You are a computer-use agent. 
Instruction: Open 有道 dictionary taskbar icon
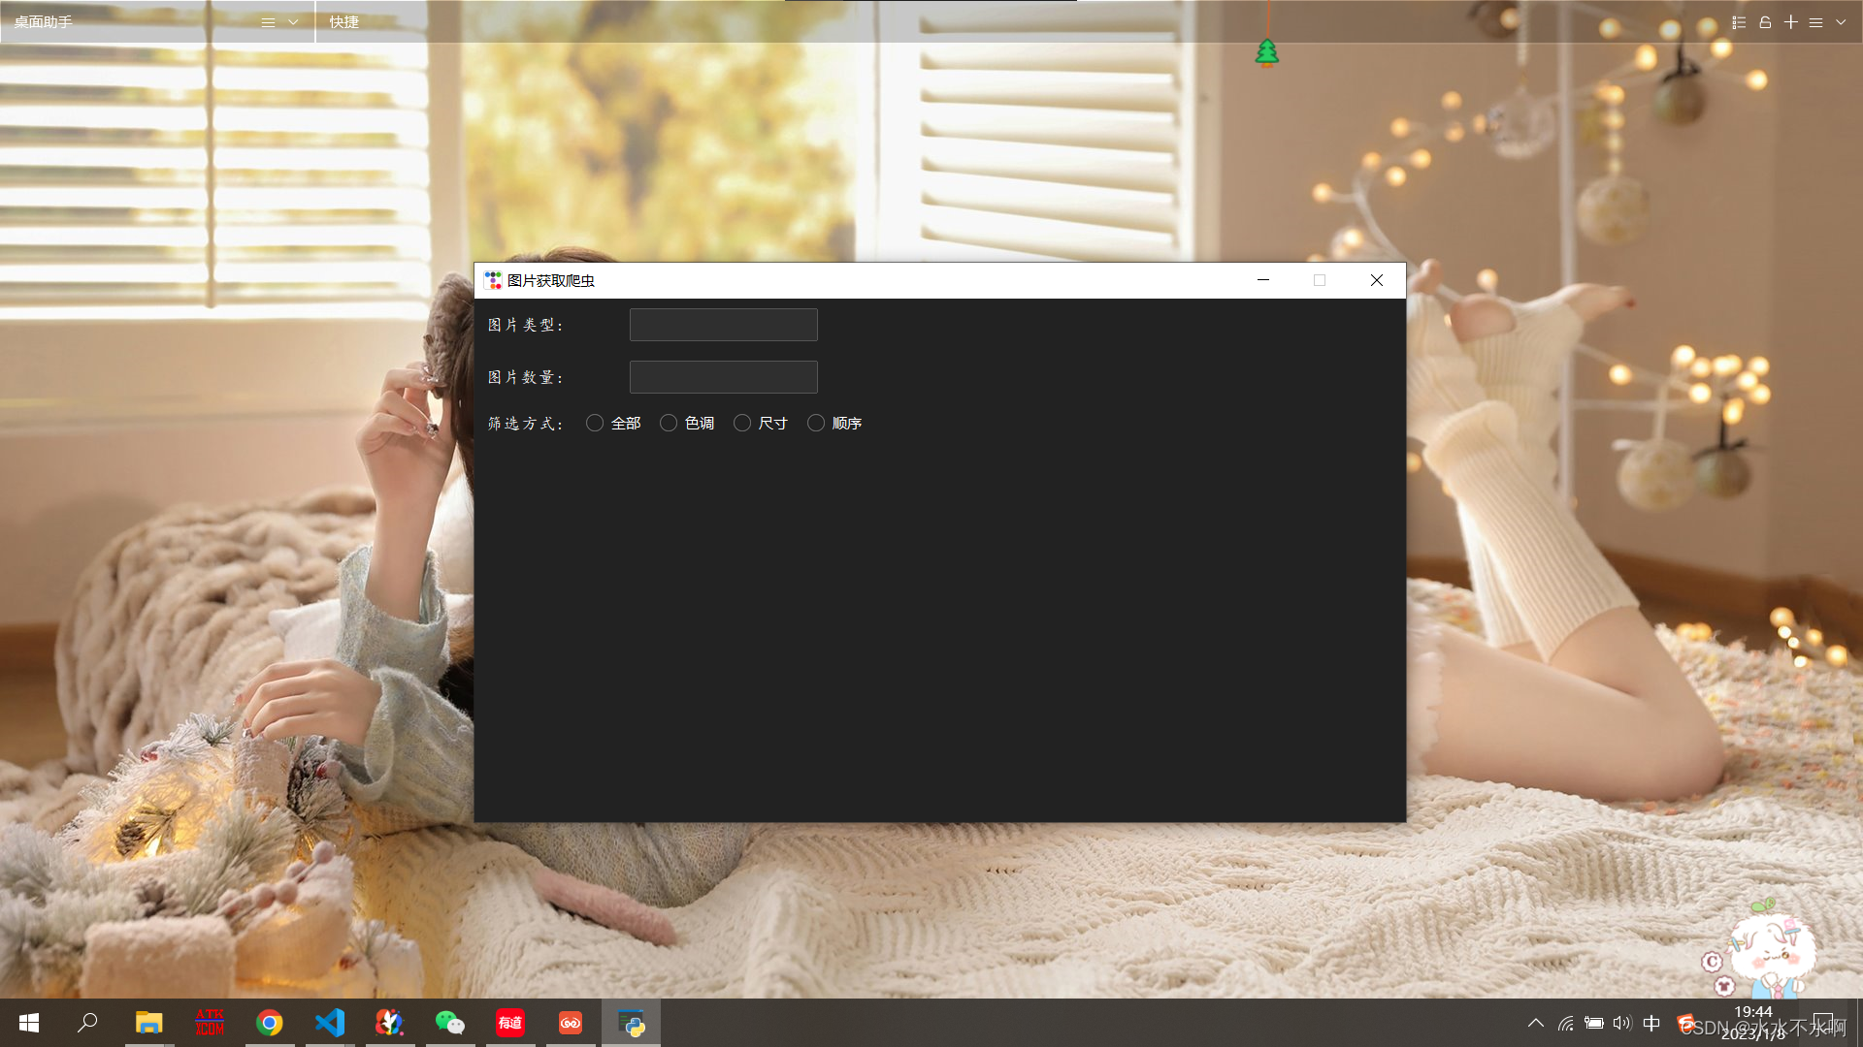coord(510,1023)
